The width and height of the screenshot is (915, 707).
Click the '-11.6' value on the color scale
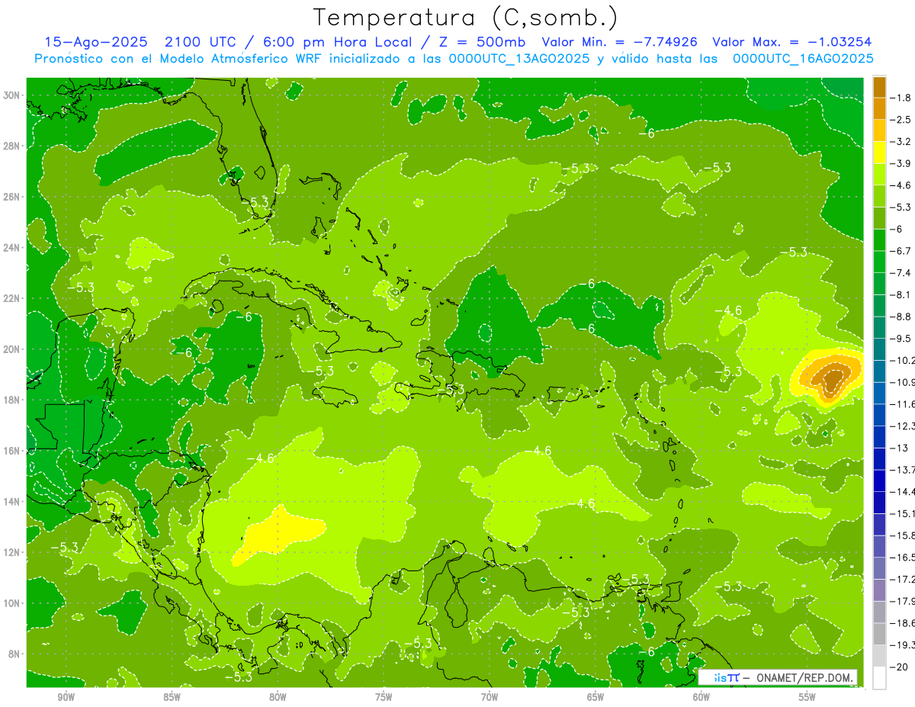[x=903, y=404]
